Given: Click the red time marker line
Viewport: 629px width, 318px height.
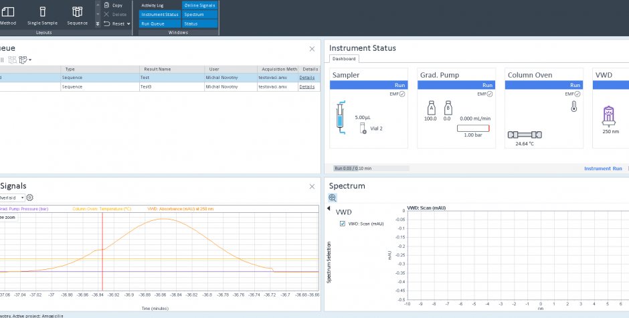Looking at the screenshot, I should [x=102, y=251].
